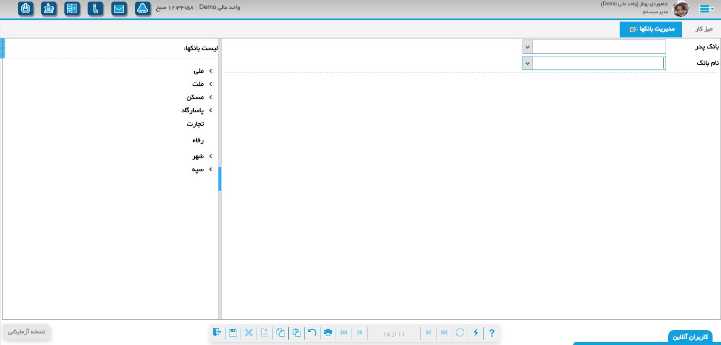
Task: Go to last record icon
Action: coord(444,332)
